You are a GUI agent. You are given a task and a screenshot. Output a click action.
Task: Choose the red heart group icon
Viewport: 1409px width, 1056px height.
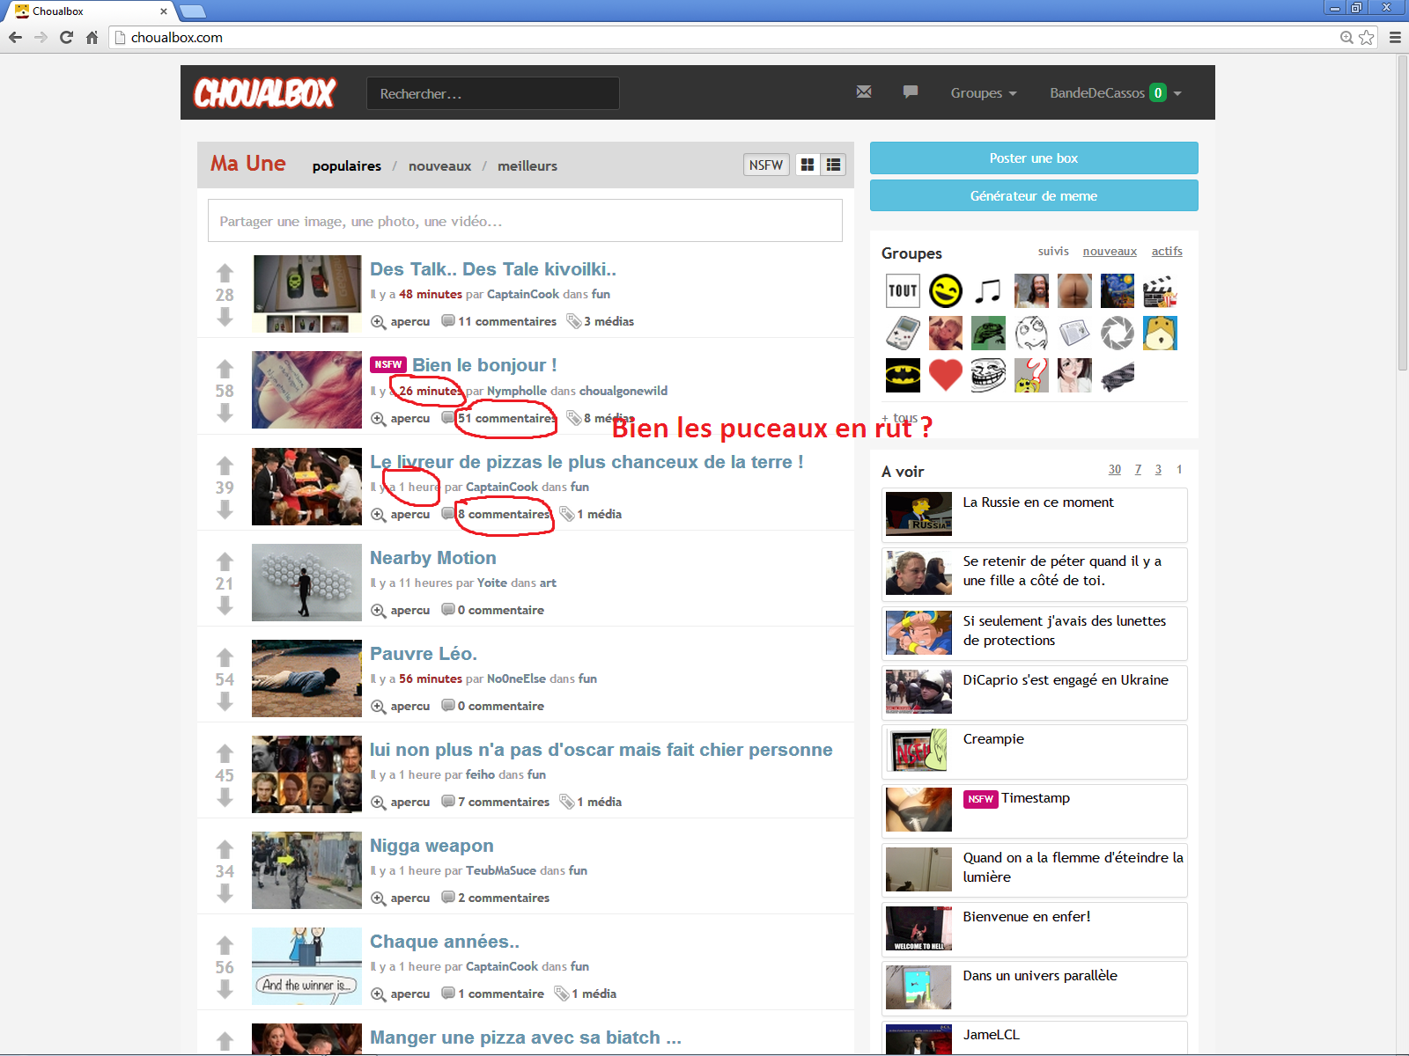[x=945, y=376]
